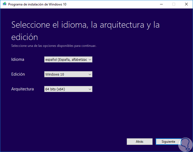Viewport: 193px width, 152px height.
Task: Open the Idioma language dropdown
Action: pyautogui.click(x=68, y=59)
